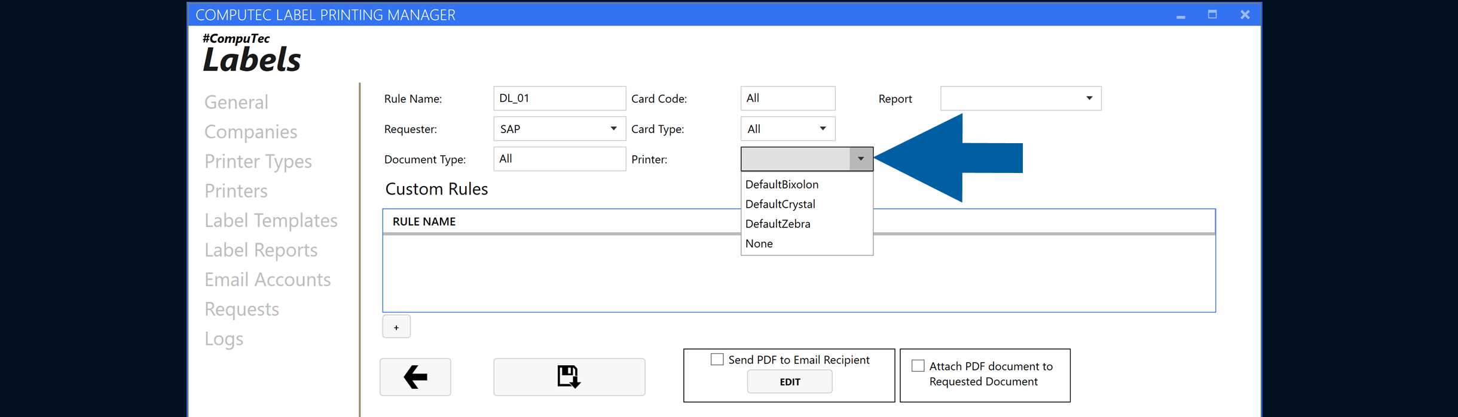View the Requests section
Image resolution: width=1458 pixels, height=417 pixels.
242,310
